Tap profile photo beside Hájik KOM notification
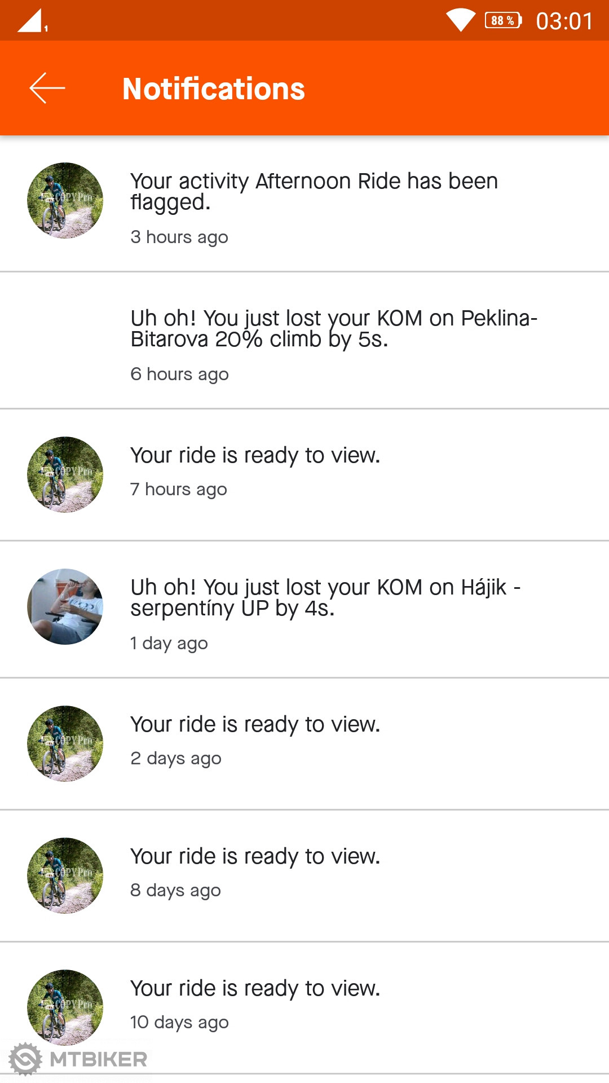The width and height of the screenshot is (609, 1083). click(65, 606)
